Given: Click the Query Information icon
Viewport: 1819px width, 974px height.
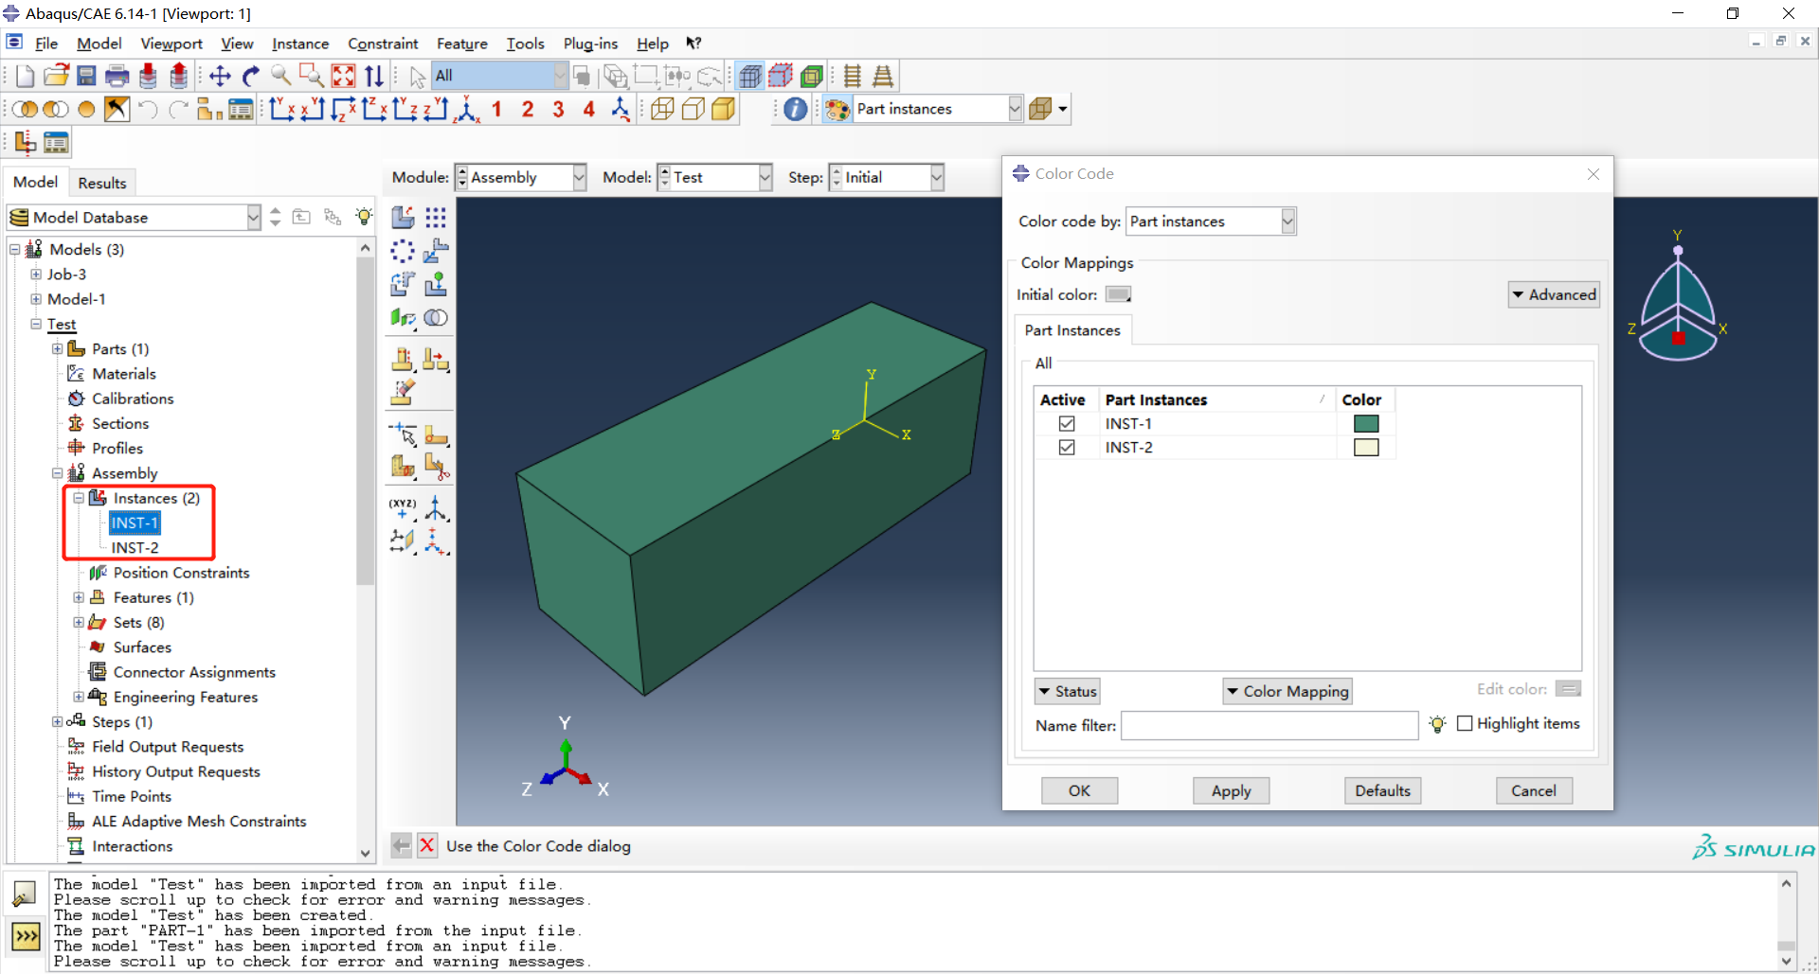Looking at the screenshot, I should point(794,109).
